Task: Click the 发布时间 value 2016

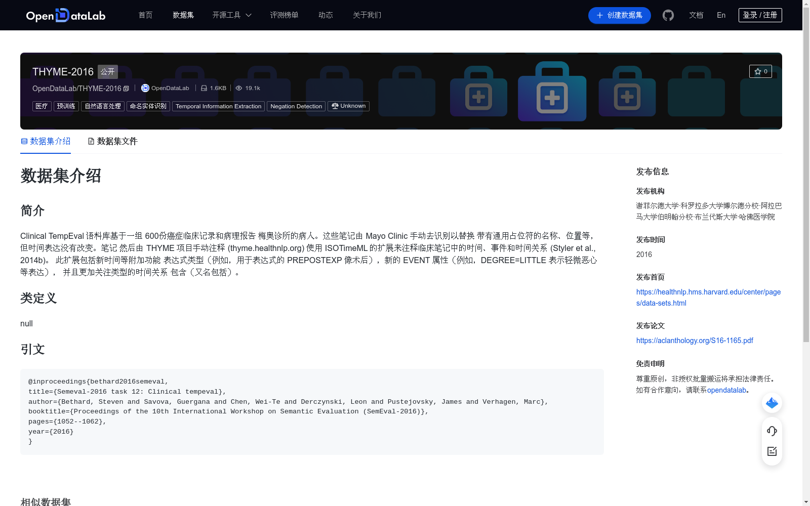Action: pos(644,255)
